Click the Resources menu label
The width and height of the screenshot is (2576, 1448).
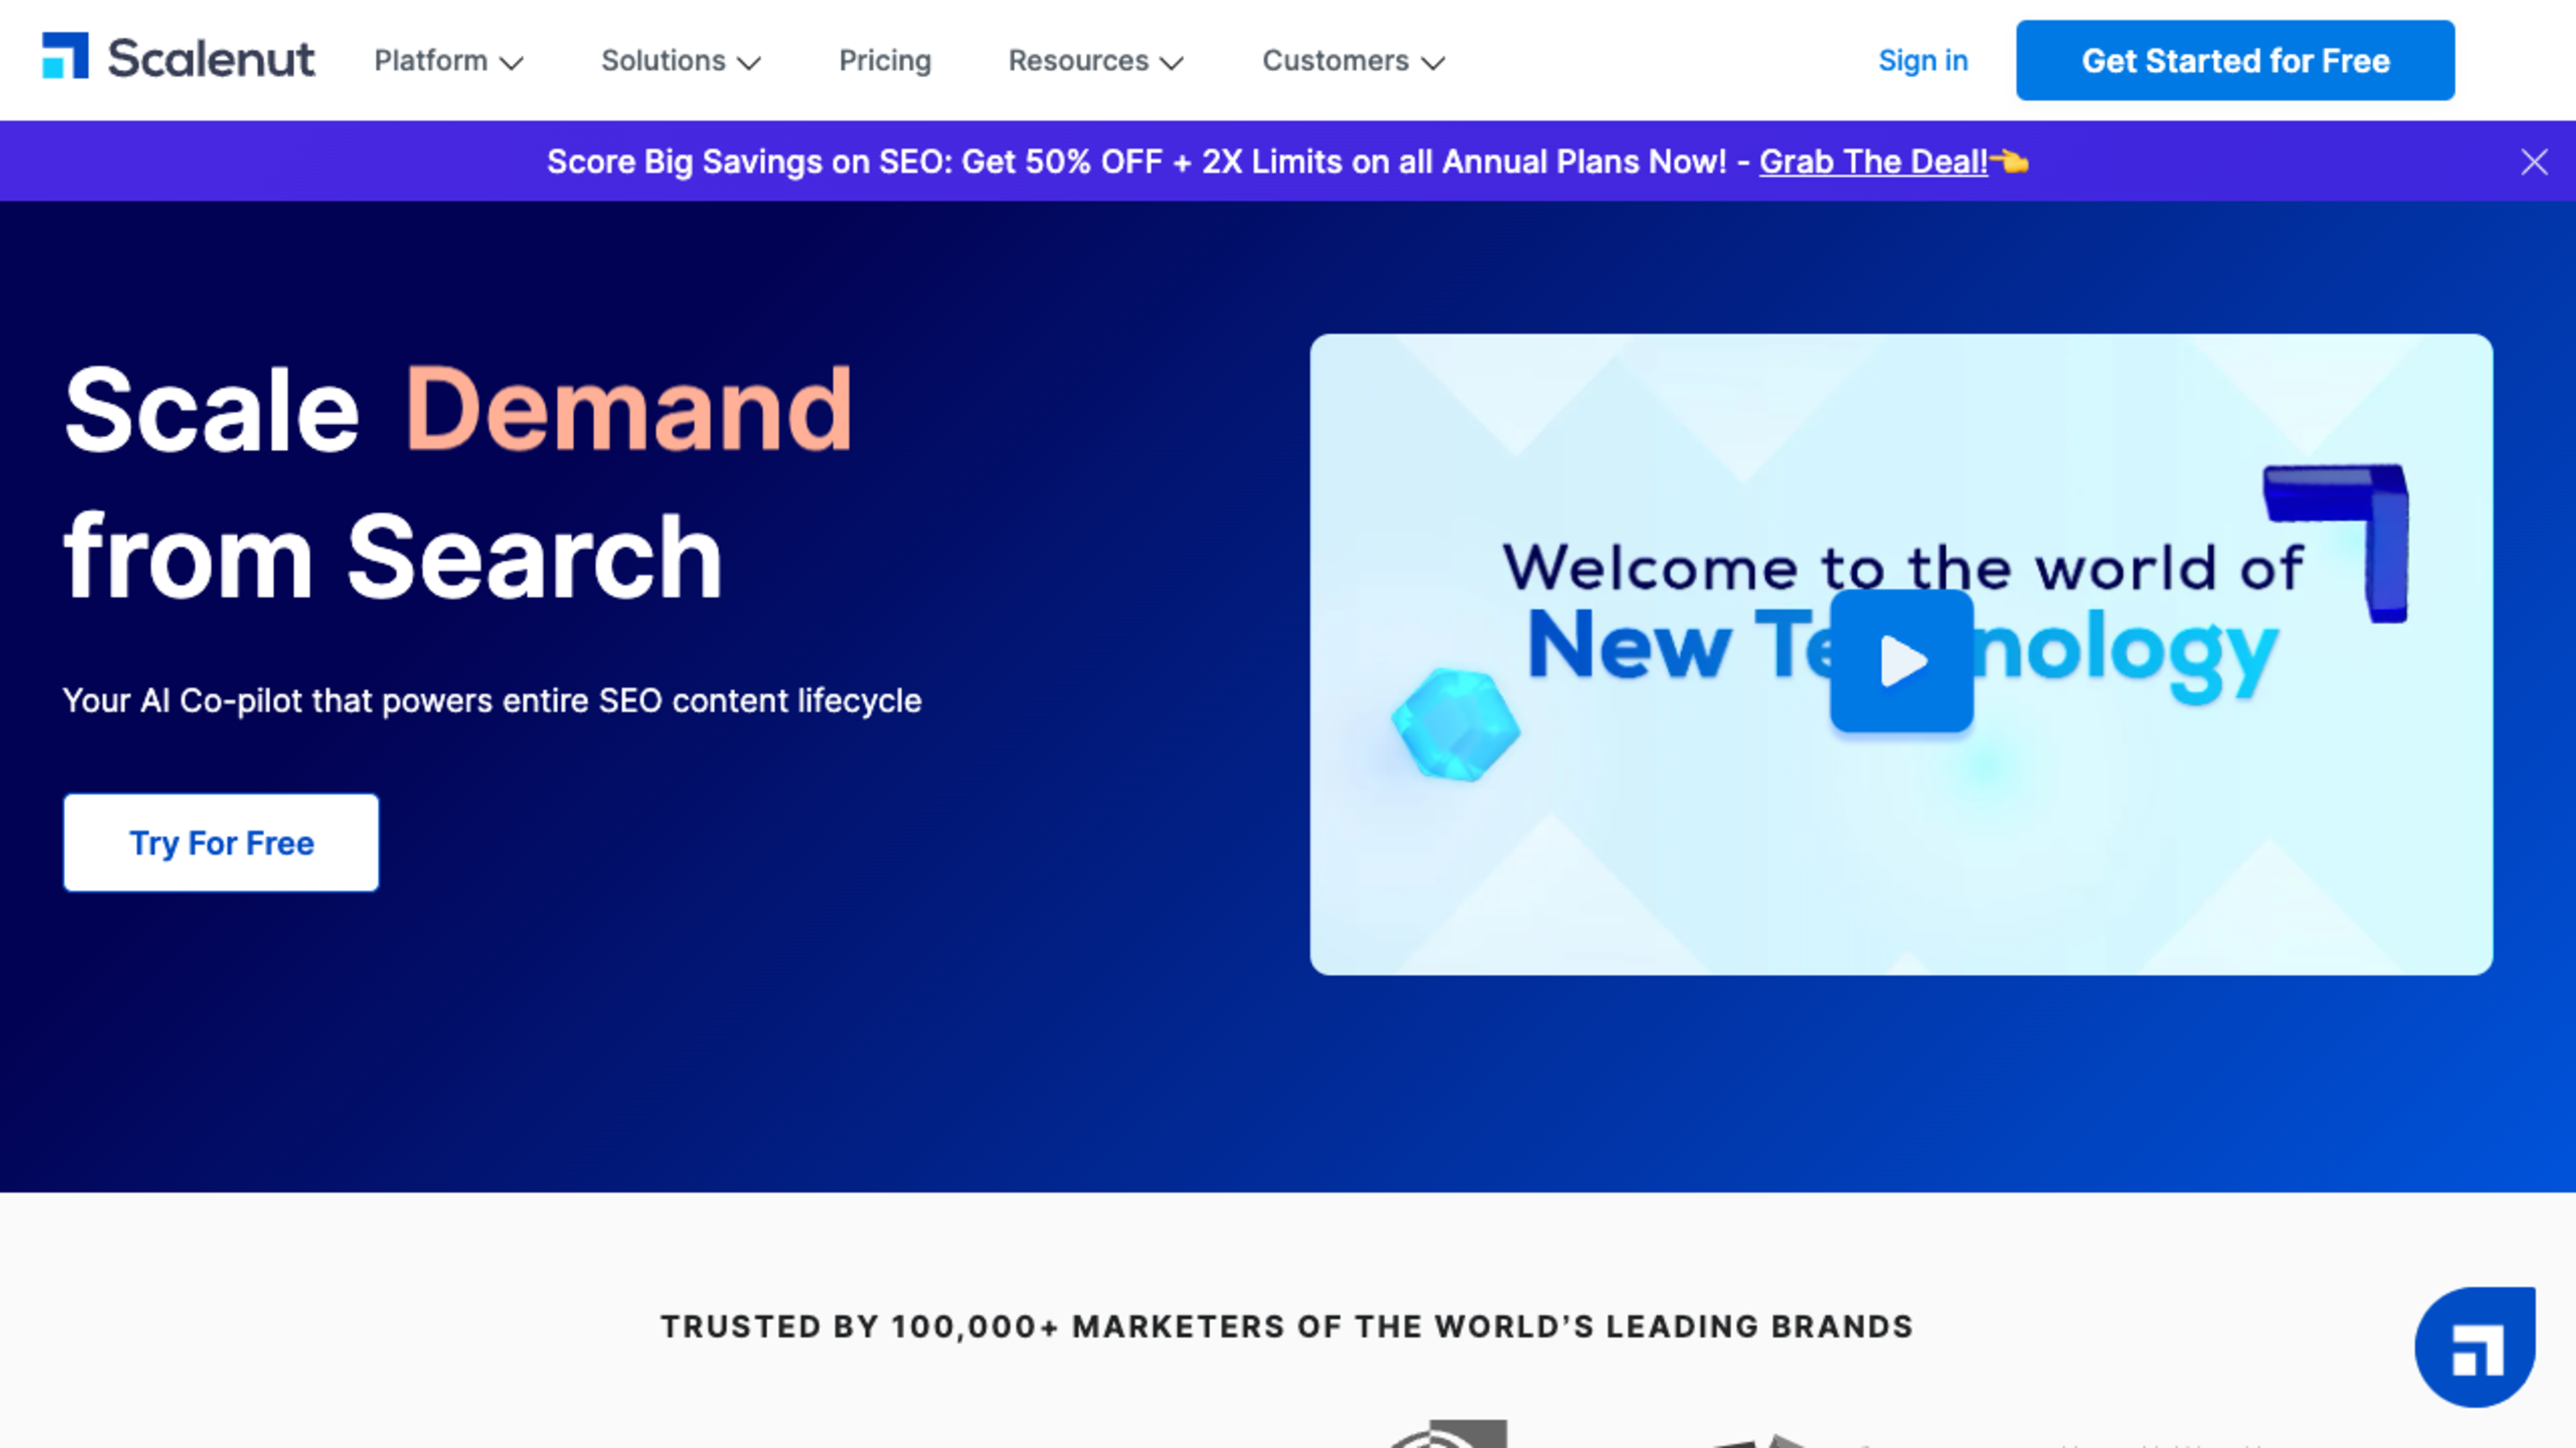click(1078, 61)
